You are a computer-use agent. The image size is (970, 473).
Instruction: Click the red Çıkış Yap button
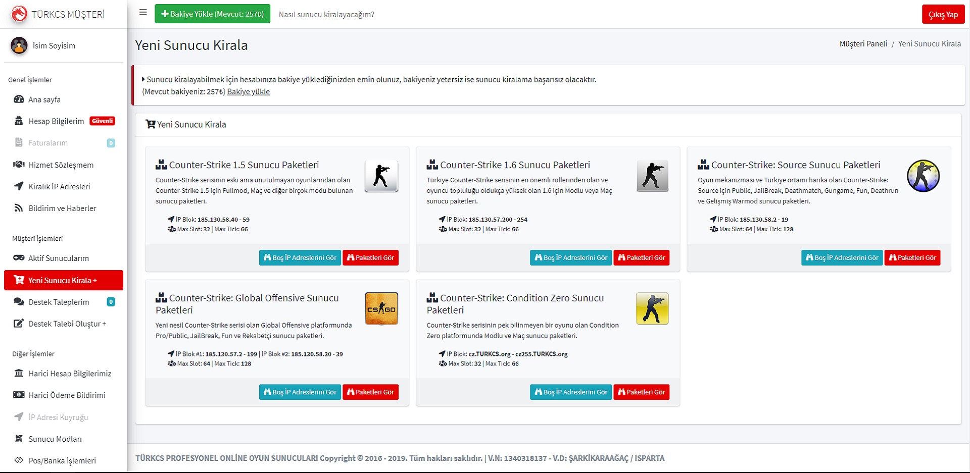click(943, 14)
